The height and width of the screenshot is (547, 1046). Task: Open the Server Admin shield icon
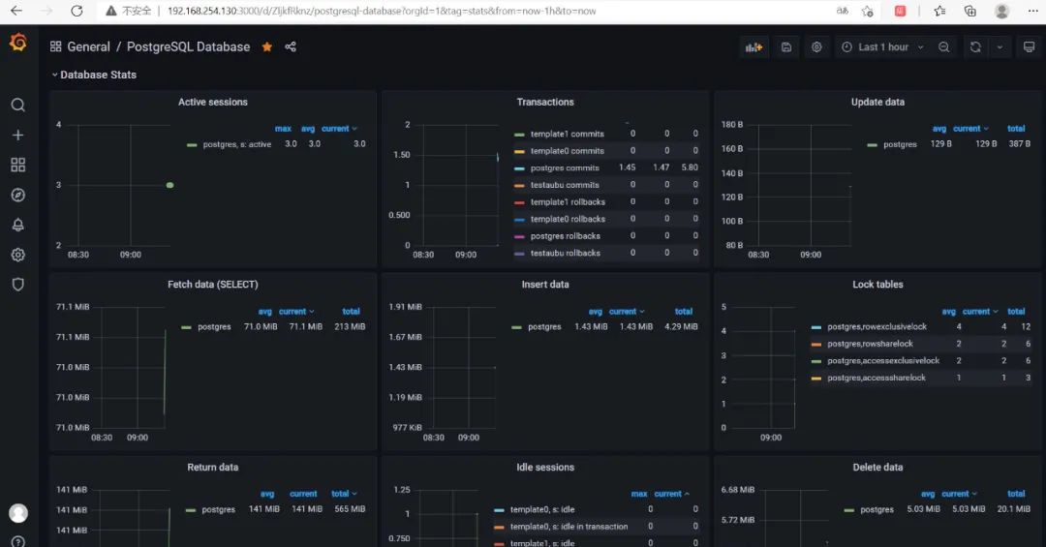(x=18, y=285)
